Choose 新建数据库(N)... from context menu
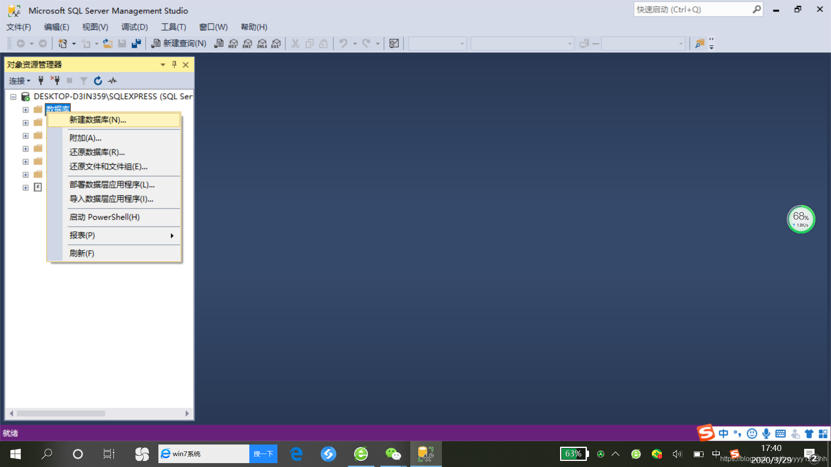This screenshot has width=831, height=467. point(114,120)
